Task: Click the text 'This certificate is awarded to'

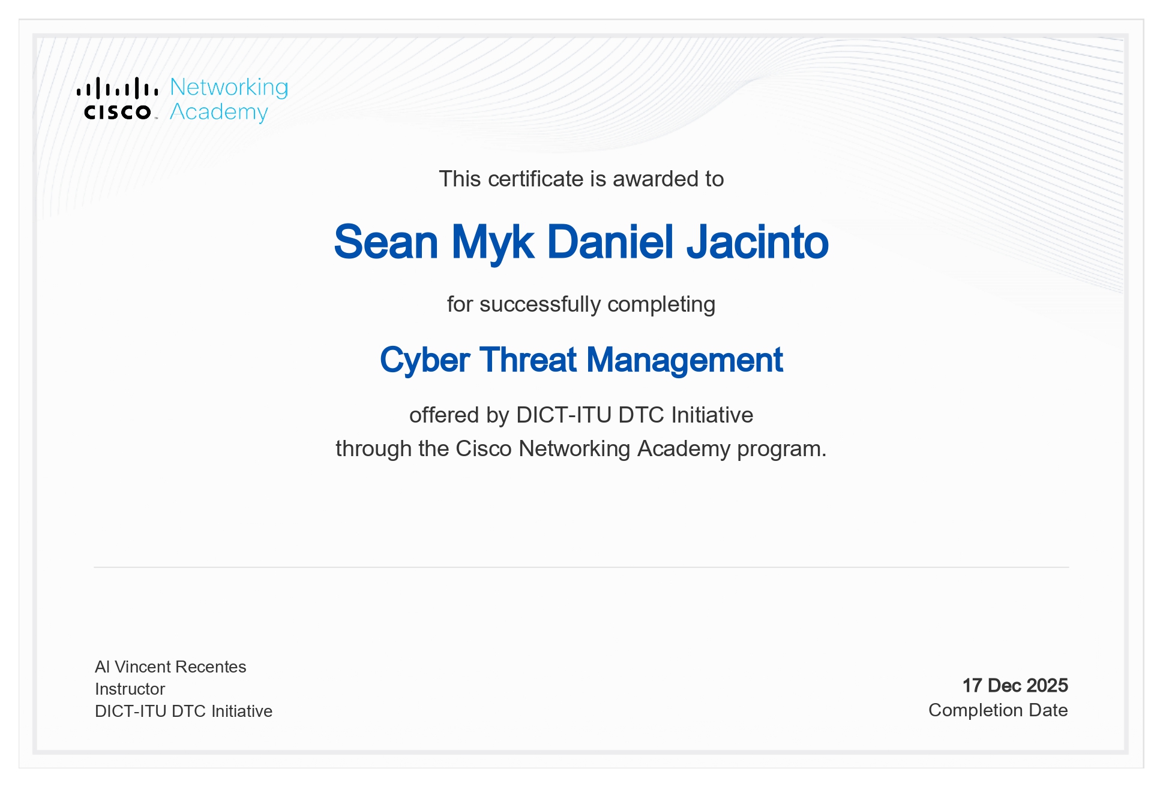Action: (x=581, y=177)
